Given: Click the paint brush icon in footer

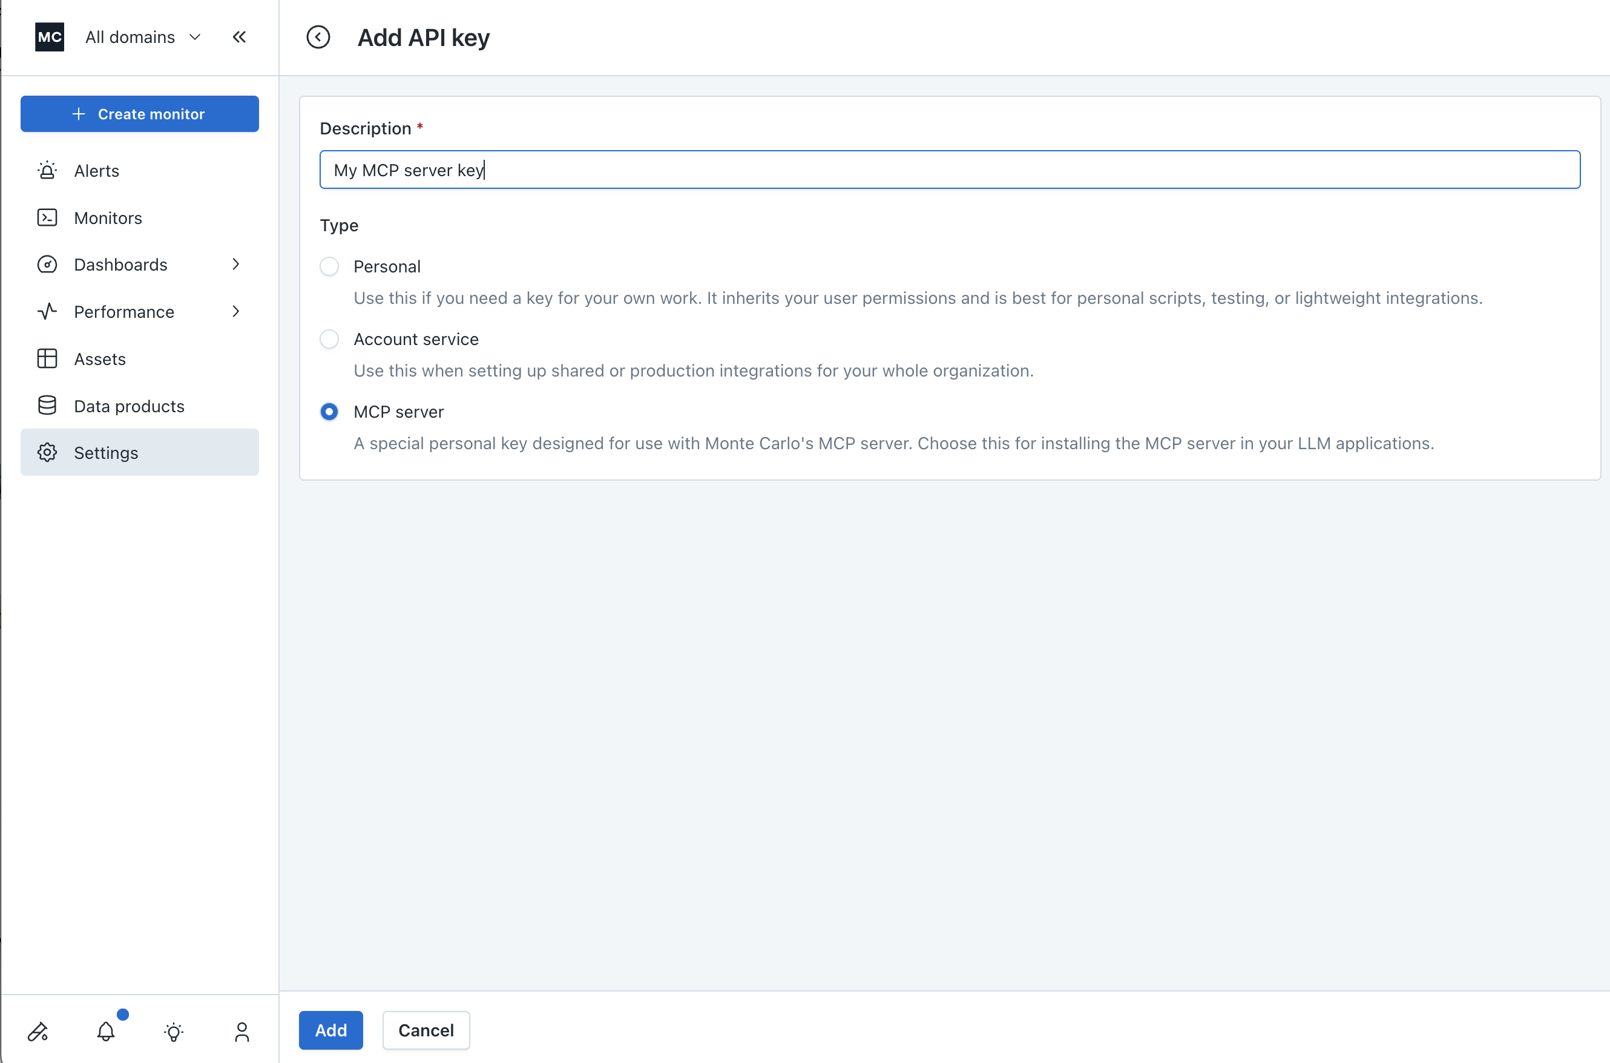Looking at the screenshot, I should click(x=38, y=1031).
